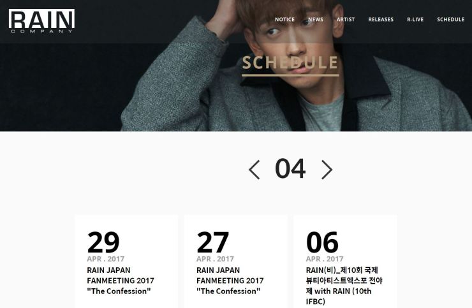Open the ARTIST menu item
Screen dimensions: 472x308
pyautogui.click(x=346, y=19)
